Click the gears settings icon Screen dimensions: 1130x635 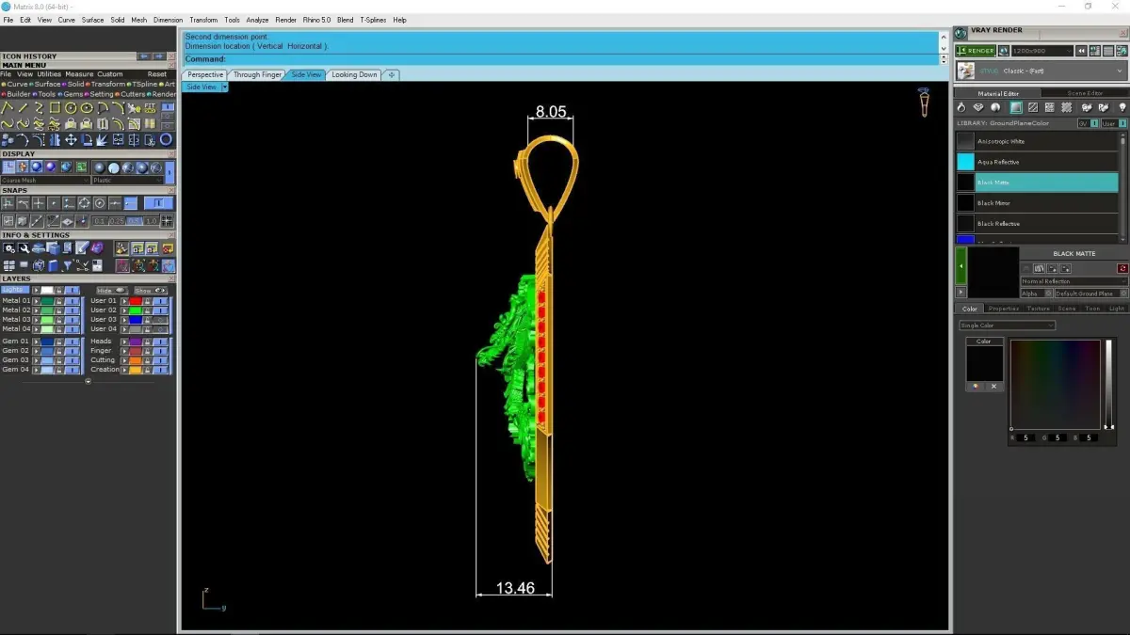[x=8, y=248]
